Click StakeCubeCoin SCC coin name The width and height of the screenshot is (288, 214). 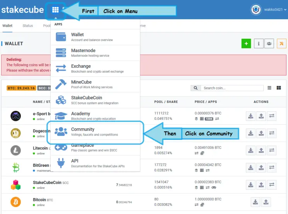click(x=51, y=183)
